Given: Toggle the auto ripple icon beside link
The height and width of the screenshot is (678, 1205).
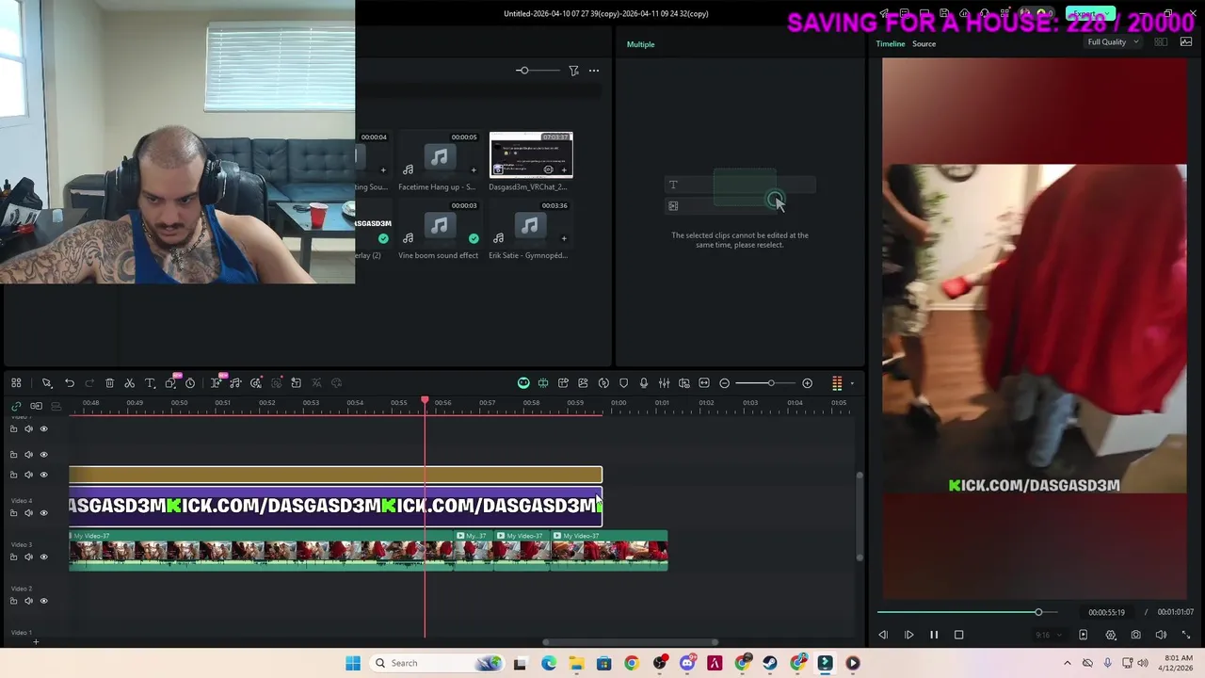Looking at the screenshot, I should (36, 406).
